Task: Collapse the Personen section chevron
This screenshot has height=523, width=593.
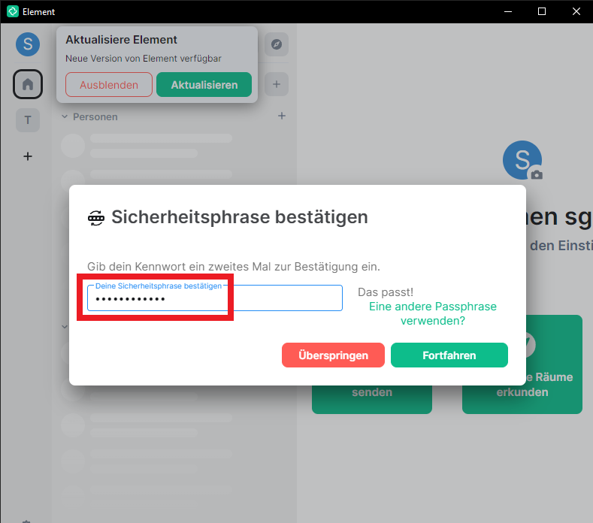Action: [65, 116]
